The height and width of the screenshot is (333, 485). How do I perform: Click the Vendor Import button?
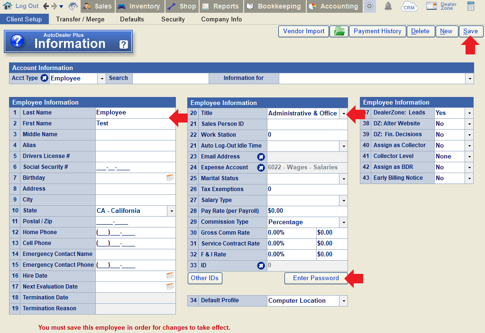click(304, 31)
